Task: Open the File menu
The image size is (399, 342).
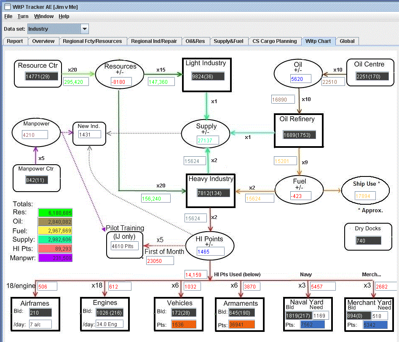Action: [8, 16]
